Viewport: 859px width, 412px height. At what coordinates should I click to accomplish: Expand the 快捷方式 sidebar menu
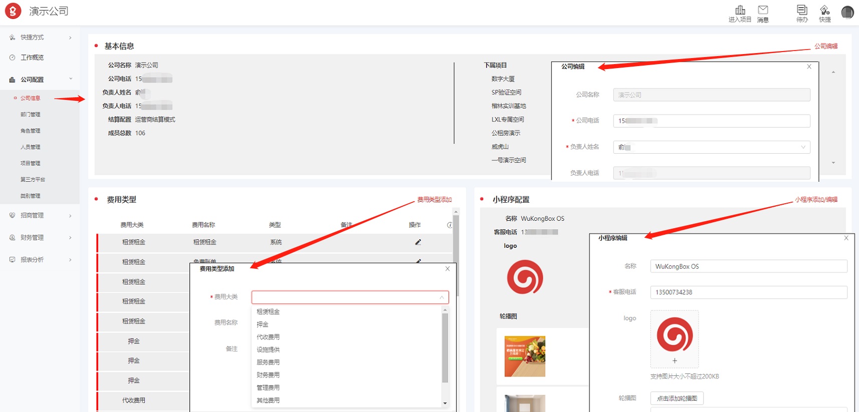click(40, 38)
